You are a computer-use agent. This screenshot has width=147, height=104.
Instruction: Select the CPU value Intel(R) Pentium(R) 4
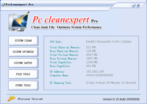(109, 42)
